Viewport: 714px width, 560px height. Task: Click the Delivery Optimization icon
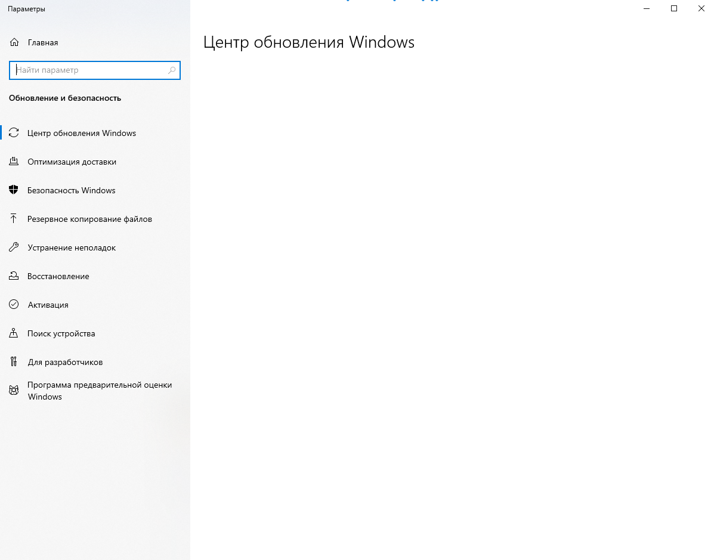pos(14,162)
